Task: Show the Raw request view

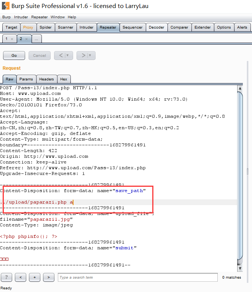Action: coord(10,79)
